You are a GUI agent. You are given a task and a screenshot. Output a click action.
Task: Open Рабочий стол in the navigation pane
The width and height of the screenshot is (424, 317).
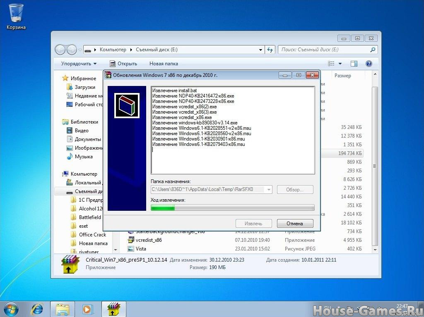point(84,104)
